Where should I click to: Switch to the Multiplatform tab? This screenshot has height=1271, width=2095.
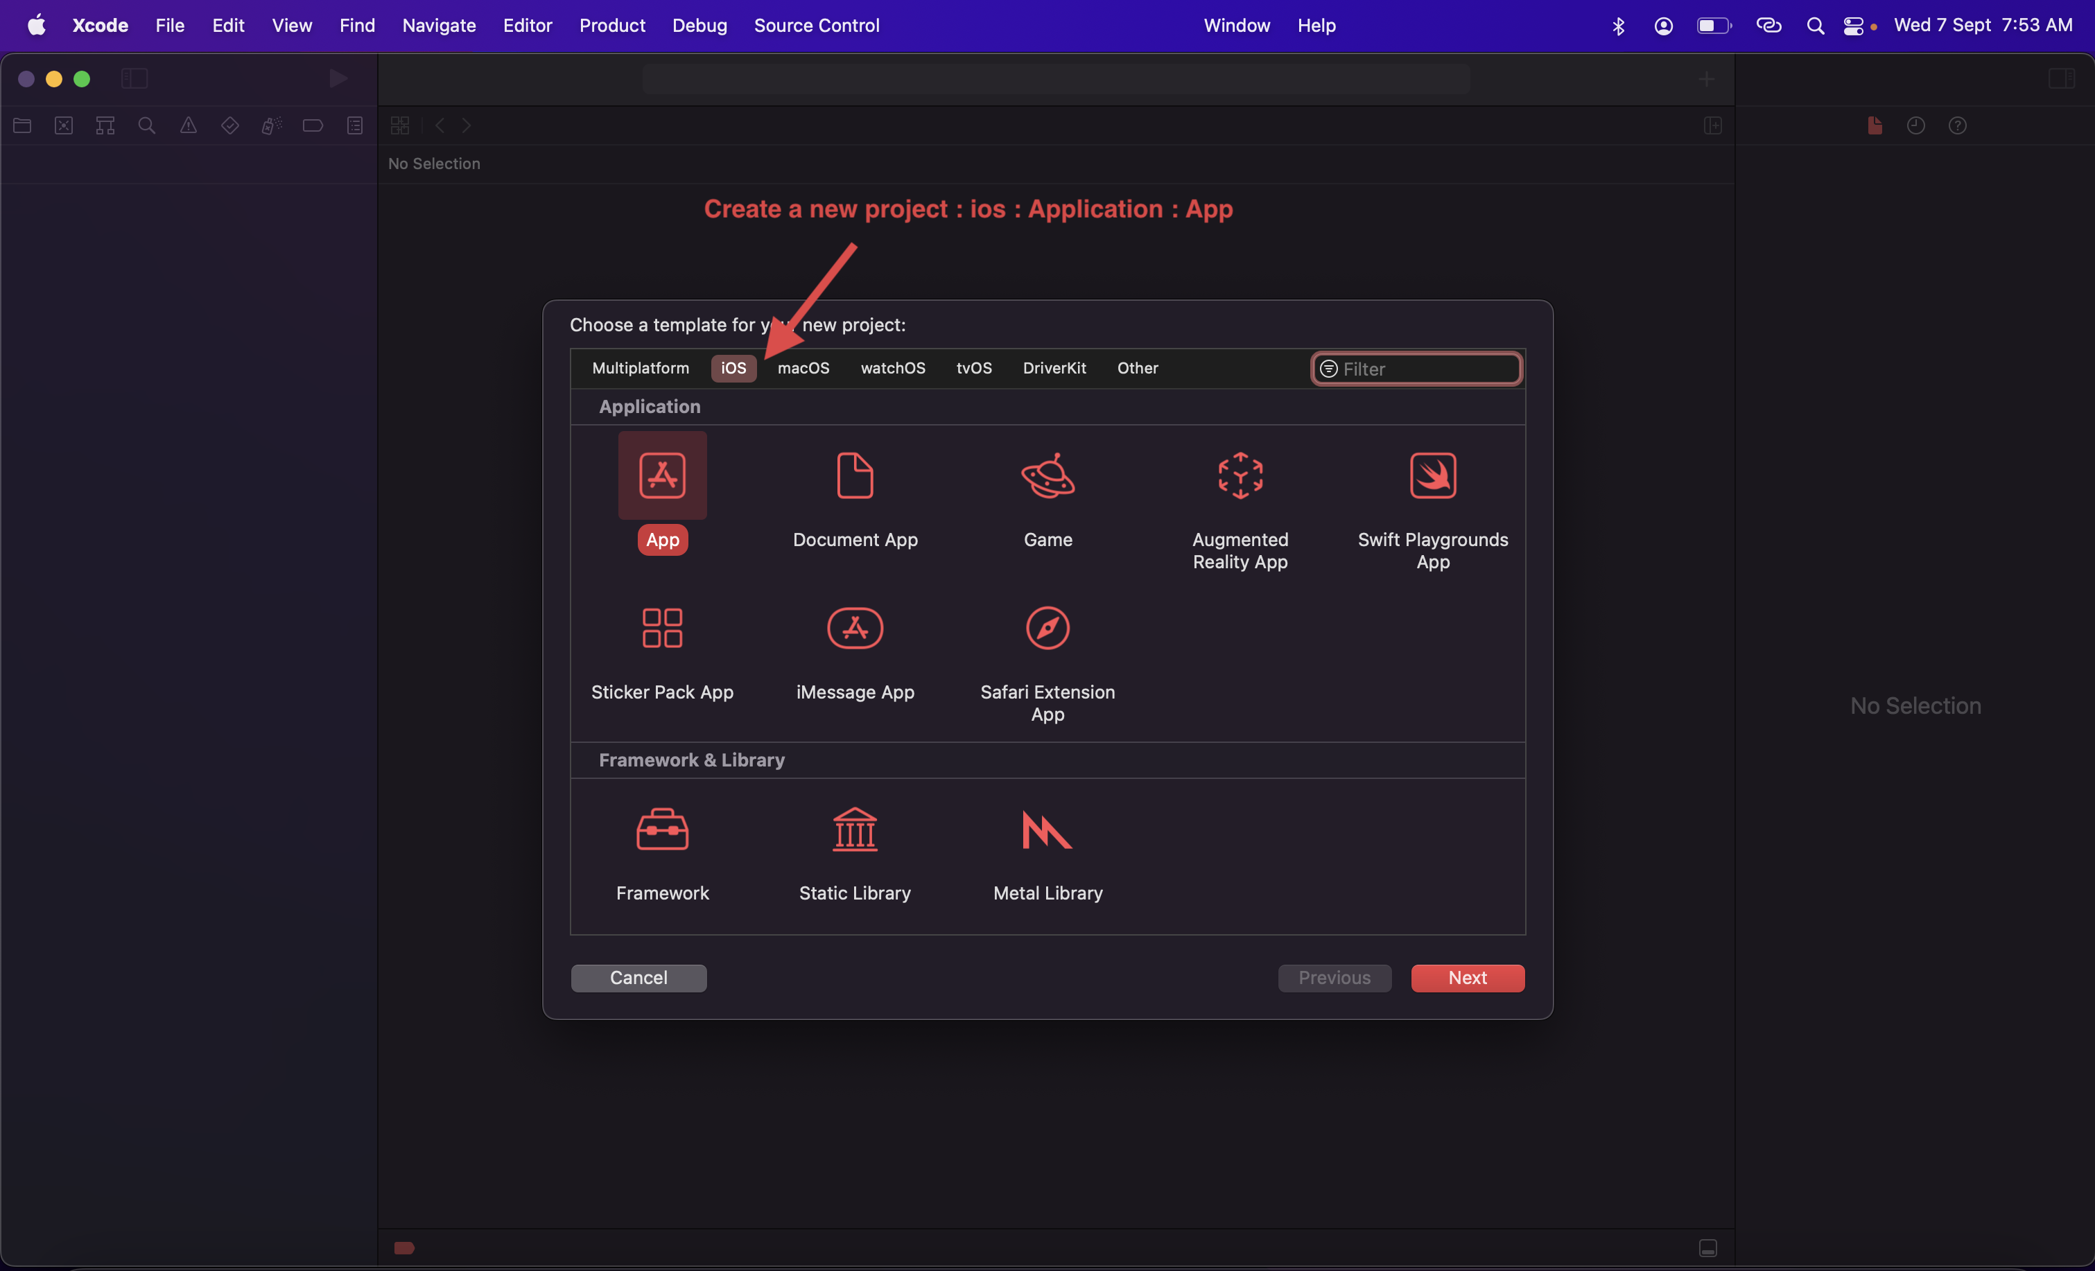pyautogui.click(x=641, y=368)
